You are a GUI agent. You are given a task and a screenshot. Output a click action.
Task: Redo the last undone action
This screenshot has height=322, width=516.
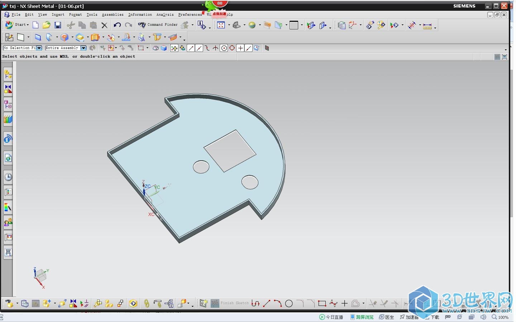coord(128,25)
